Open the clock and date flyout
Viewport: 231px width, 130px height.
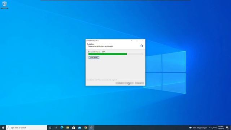221,127
